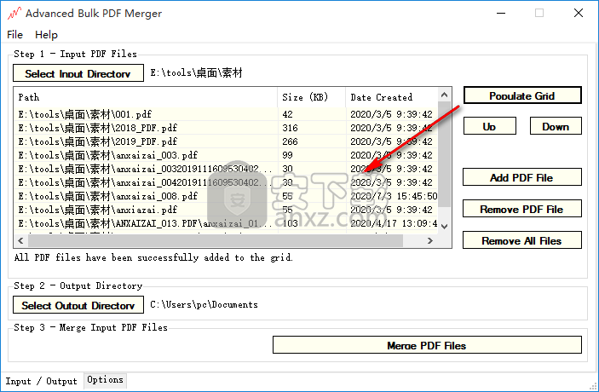Click the Merge PDF Files button
This screenshot has width=599, height=392.
[427, 345]
